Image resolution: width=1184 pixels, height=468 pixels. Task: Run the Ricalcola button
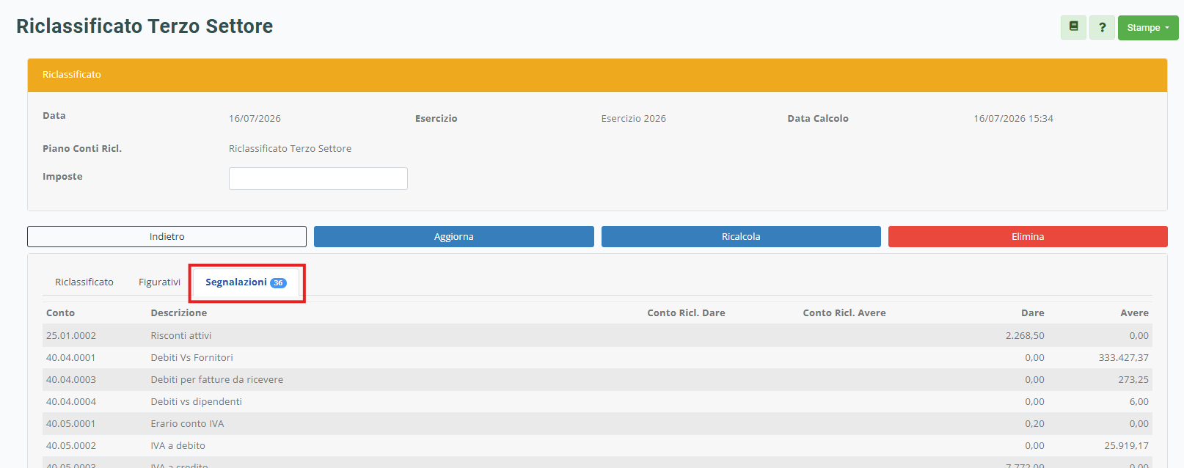click(741, 236)
